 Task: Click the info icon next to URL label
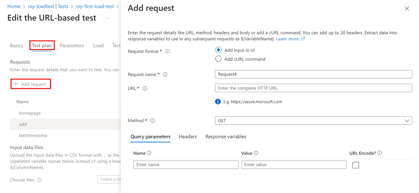[x=145, y=88]
